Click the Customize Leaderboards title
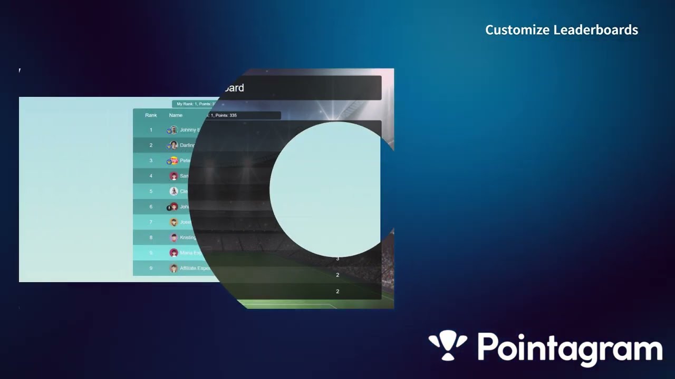Image resolution: width=675 pixels, height=379 pixels. coord(562,30)
